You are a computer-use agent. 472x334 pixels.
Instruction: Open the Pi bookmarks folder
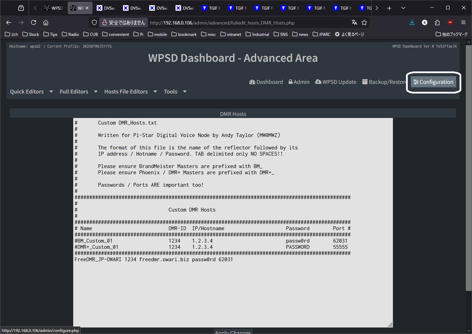pyautogui.click(x=139, y=34)
